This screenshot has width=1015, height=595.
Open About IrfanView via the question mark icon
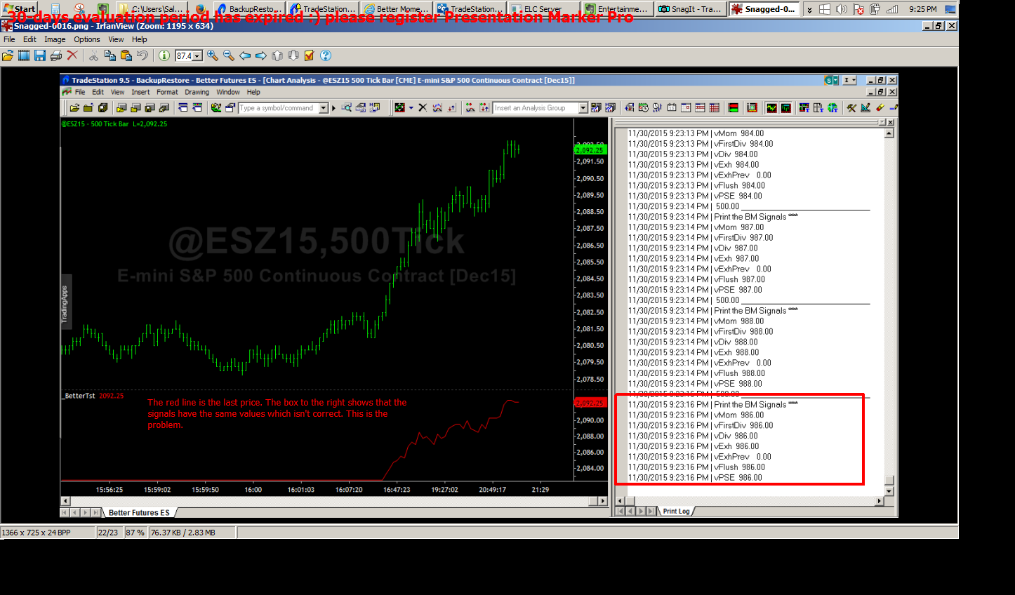(x=326, y=55)
